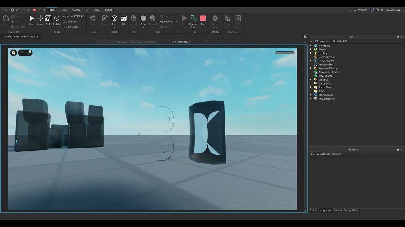Image resolution: width=405 pixels, height=227 pixels.
Task: Select SoundService in Explorer
Action: pos(326,95)
